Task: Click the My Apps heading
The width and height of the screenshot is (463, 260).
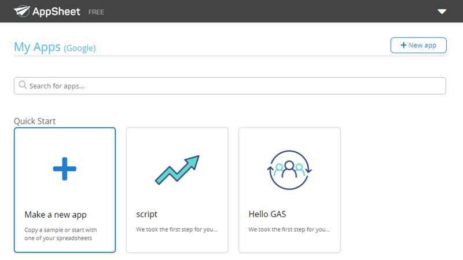Action: click(x=37, y=47)
